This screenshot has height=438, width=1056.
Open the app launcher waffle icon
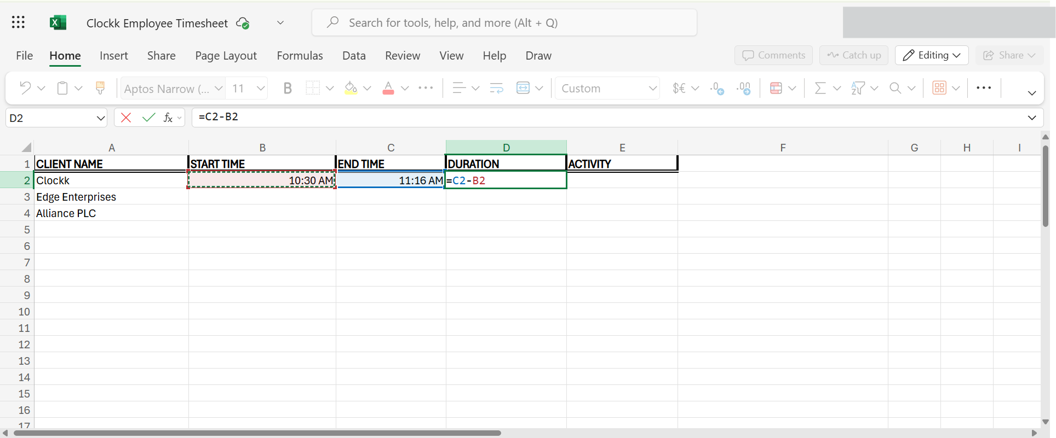point(18,22)
